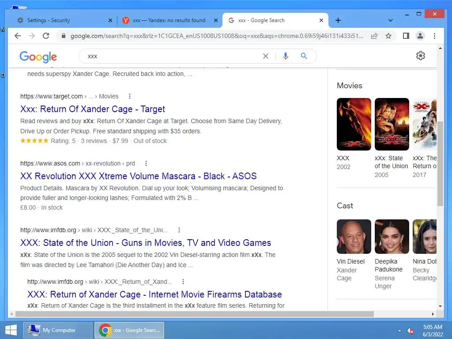Share this page using the share icon

374,36
